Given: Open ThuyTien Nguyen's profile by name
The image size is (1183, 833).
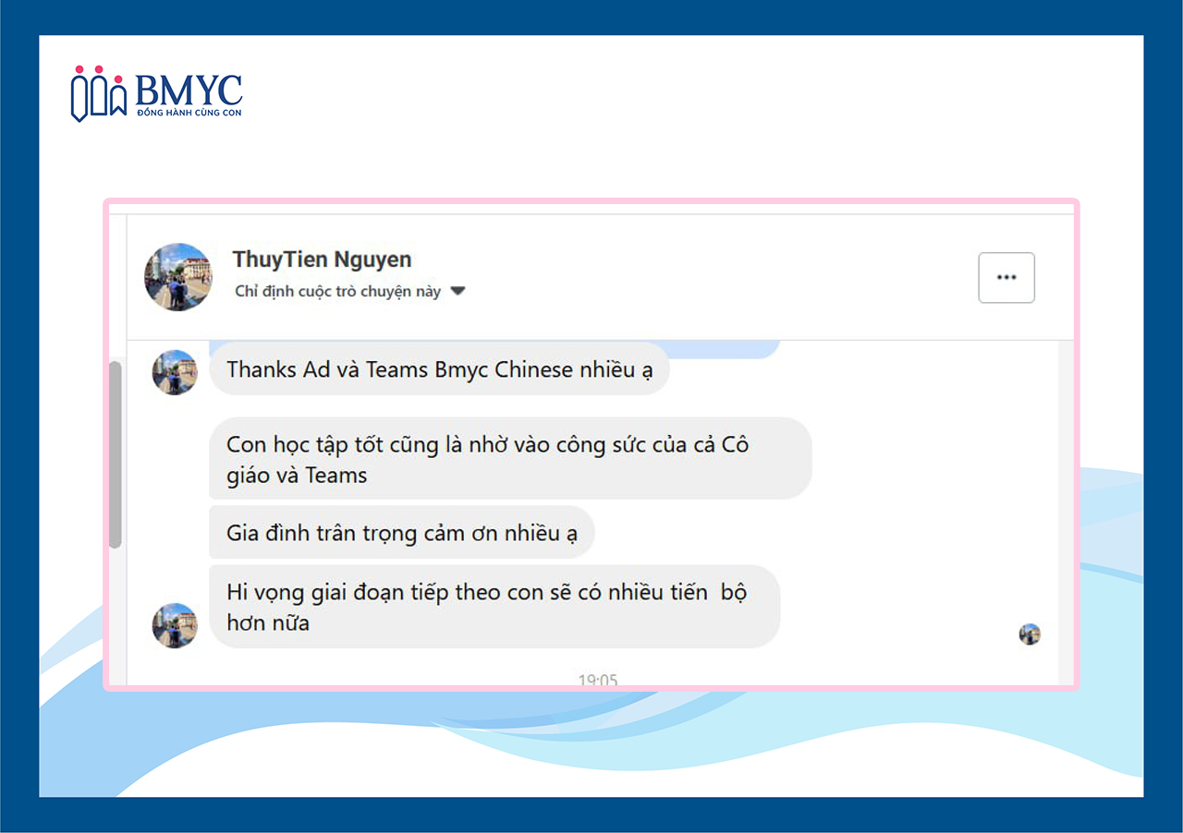Looking at the screenshot, I should pyautogui.click(x=322, y=260).
